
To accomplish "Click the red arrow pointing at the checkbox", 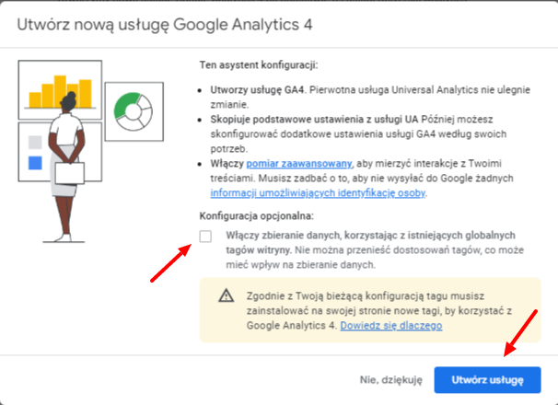I will tap(171, 263).
